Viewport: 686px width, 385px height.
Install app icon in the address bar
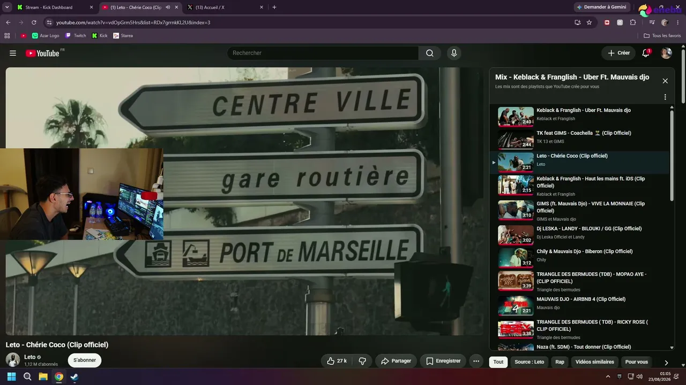[x=577, y=22]
